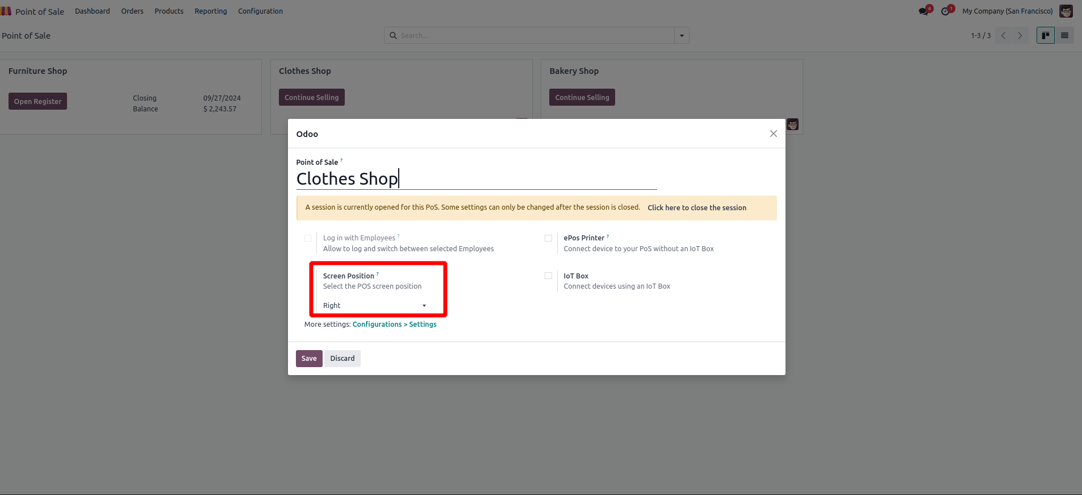The image size is (1082, 495).
Task: Switch to List view
Action: [x=1064, y=36]
